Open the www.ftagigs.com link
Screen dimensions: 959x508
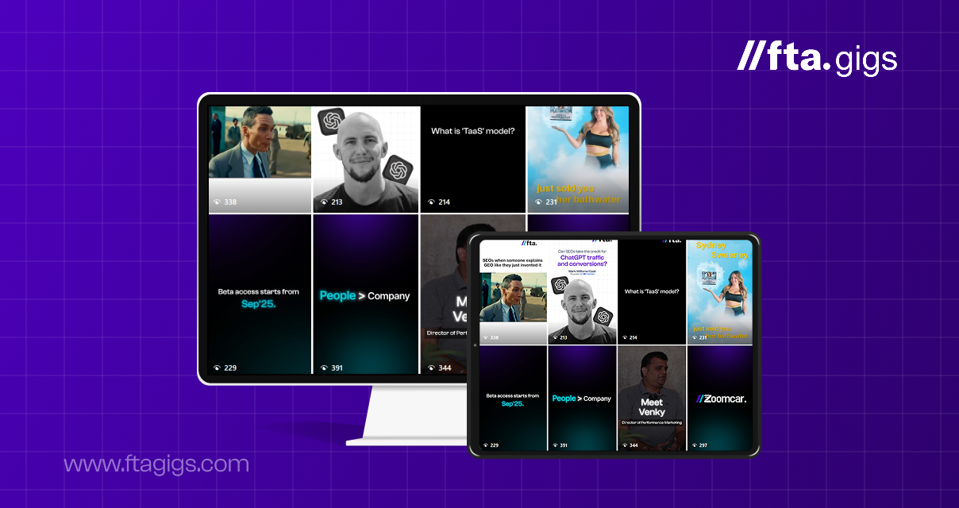(x=156, y=464)
